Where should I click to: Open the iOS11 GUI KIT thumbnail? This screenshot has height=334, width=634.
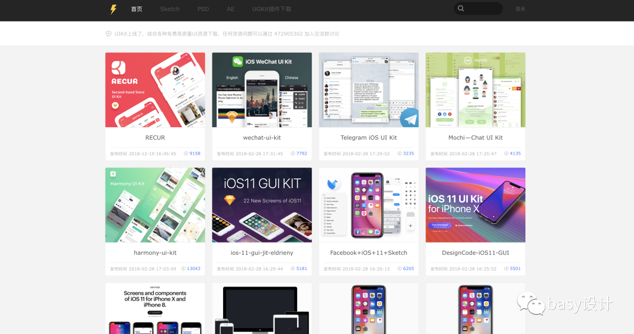pos(262,205)
